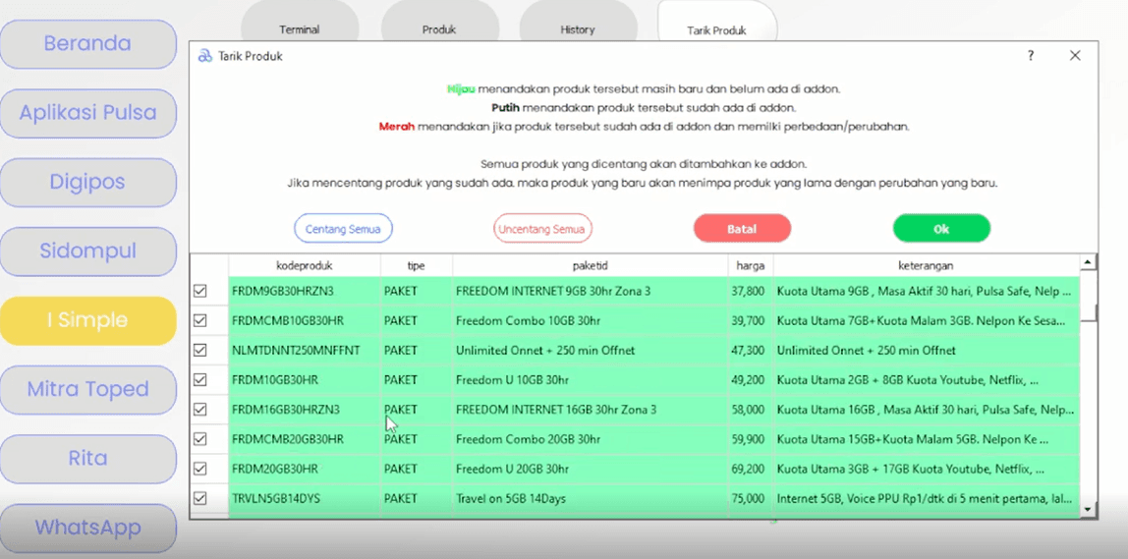This screenshot has width=1128, height=559.
Task: Click the Uncentang Semua button
Action: coord(542,229)
